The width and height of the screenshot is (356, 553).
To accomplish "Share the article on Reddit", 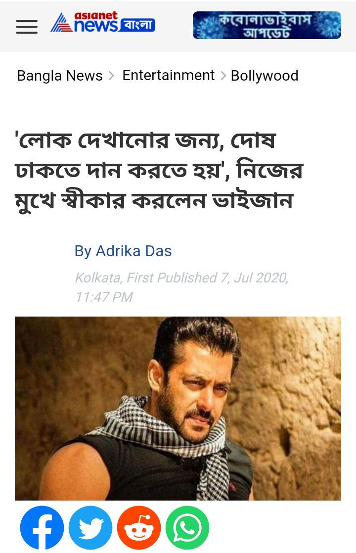I will 139,528.
